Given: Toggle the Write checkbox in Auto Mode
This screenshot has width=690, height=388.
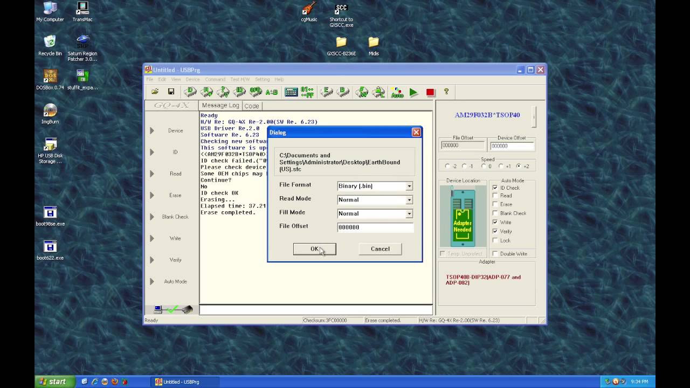Looking at the screenshot, I should pyautogui.click(x=495, y=222).
